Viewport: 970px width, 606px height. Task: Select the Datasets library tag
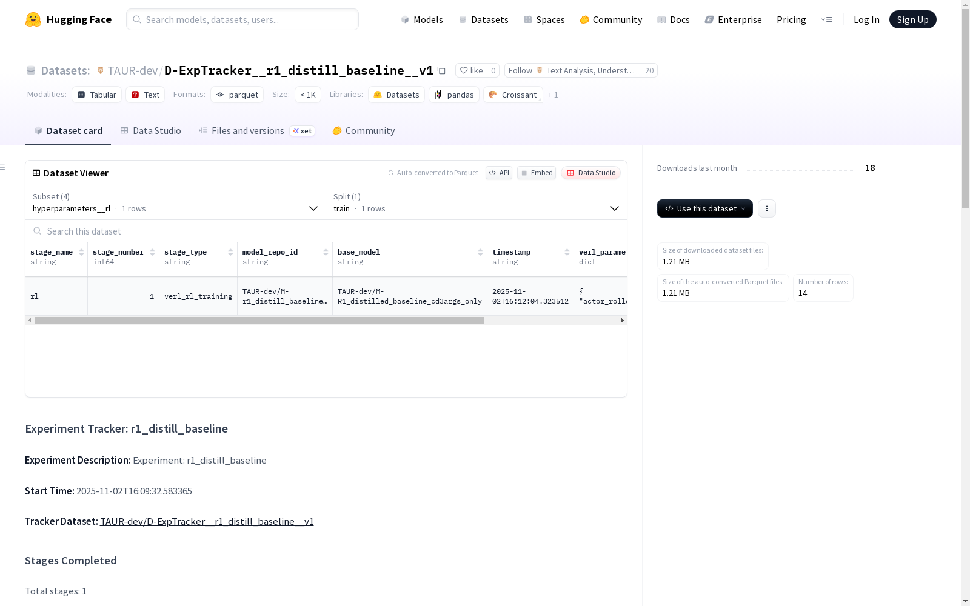396,95
